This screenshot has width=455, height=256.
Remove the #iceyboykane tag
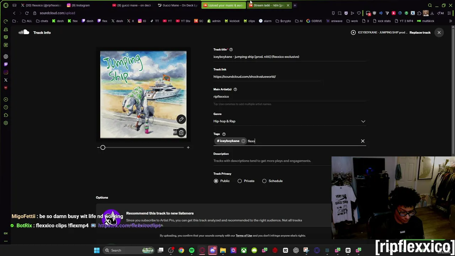243,141
